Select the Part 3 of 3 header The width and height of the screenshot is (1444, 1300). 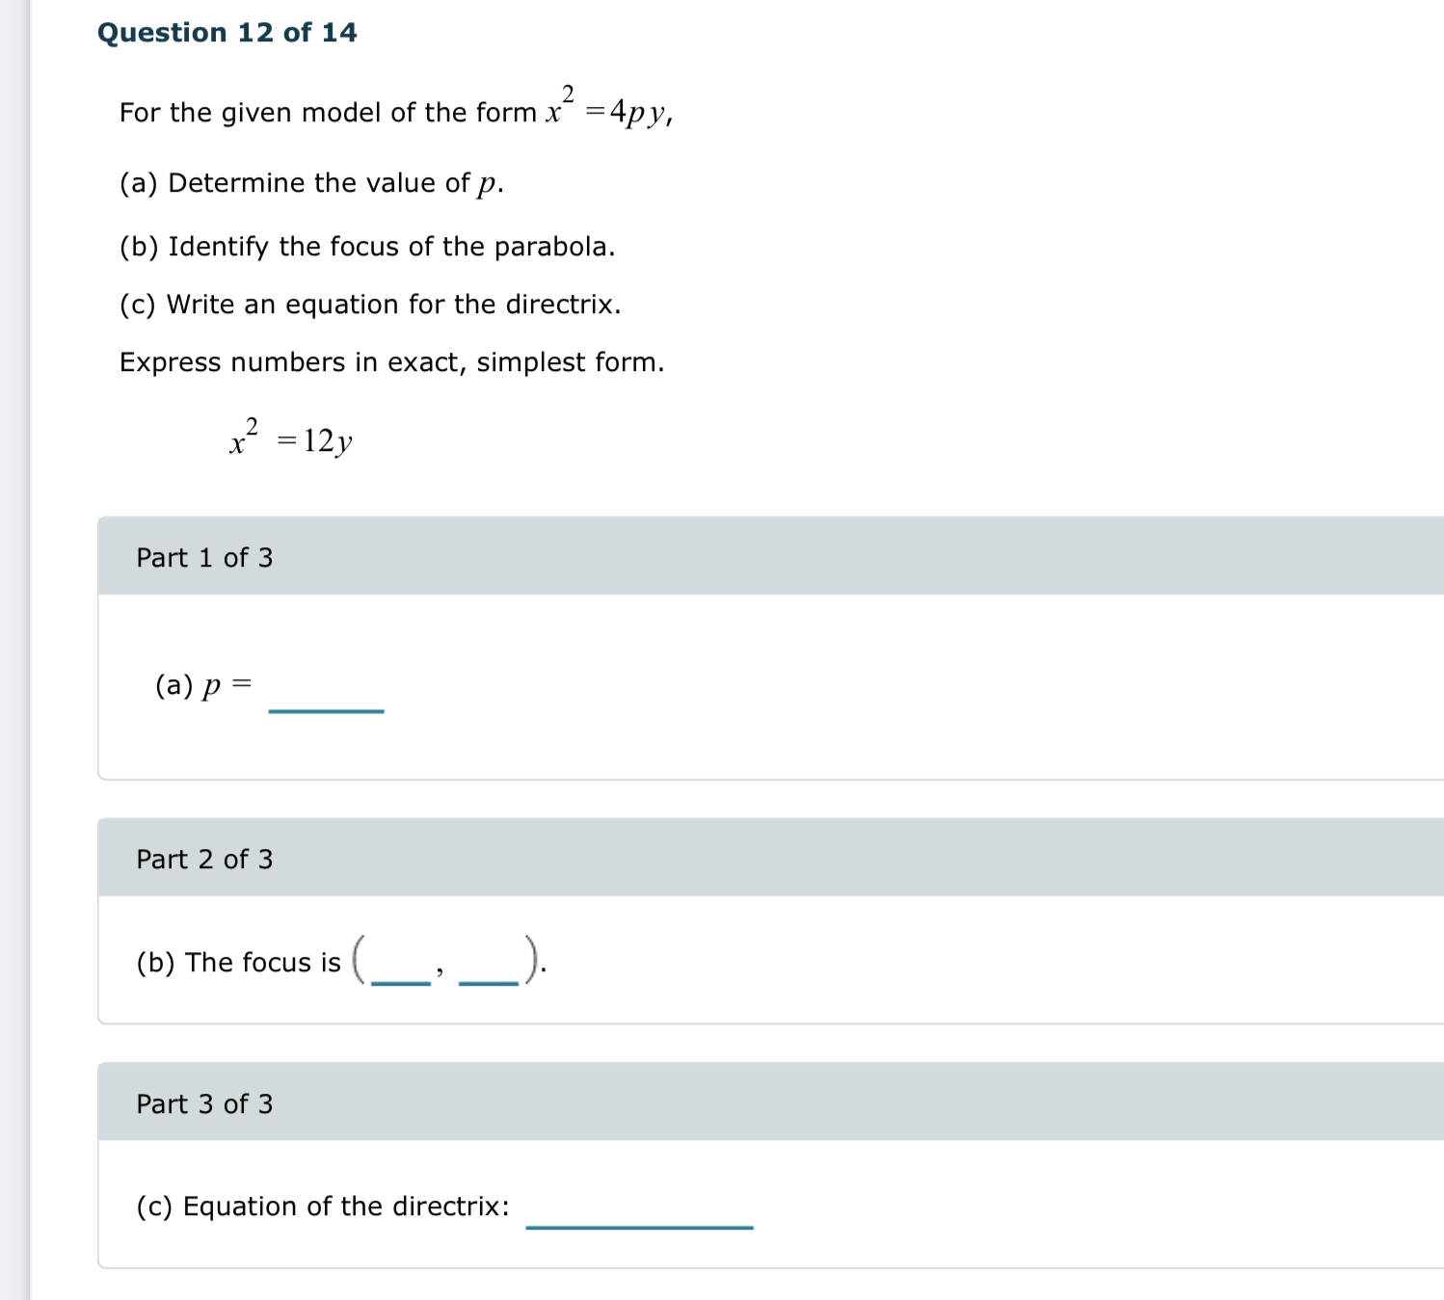pyautogui.click(x=203, y=1104)
